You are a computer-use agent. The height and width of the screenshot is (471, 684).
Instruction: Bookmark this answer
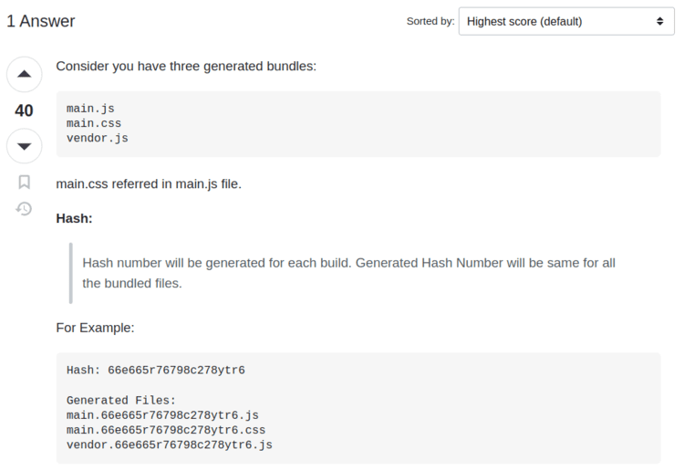click(24, 182)
